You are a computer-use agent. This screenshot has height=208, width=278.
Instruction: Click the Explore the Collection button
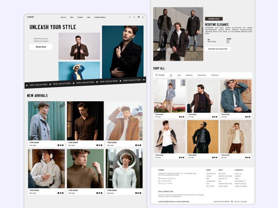click(218, 49)
